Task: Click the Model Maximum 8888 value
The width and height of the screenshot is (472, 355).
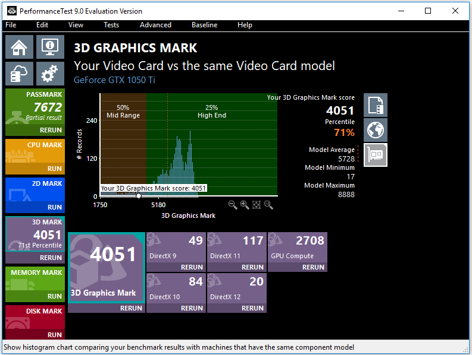Action: click(x=346, y=195)
